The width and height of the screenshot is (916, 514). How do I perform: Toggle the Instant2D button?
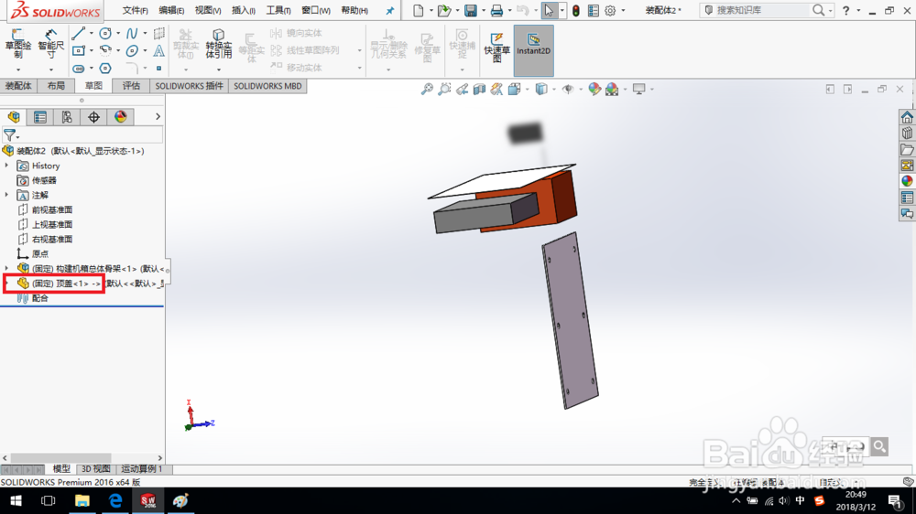pos(533,50)
